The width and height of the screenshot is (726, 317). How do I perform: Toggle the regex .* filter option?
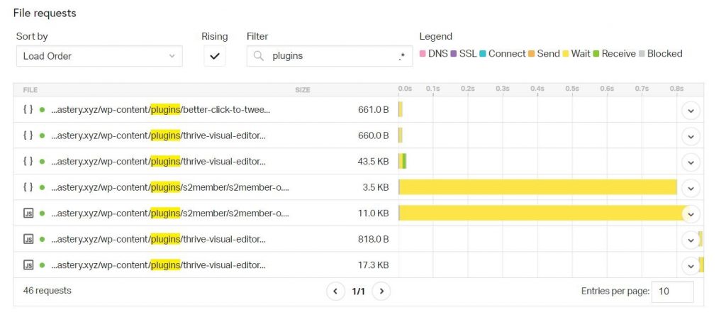(x=401, y=56)
